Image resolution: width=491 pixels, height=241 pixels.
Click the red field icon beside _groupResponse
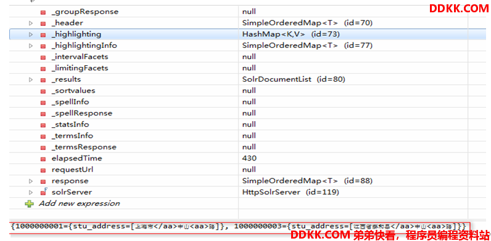tap(43, 12)
